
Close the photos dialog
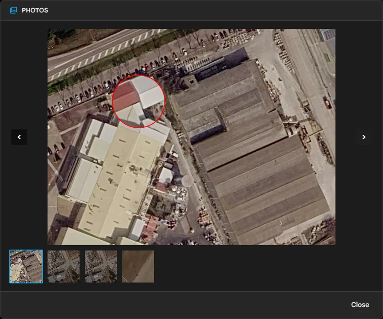coord(360,305)
